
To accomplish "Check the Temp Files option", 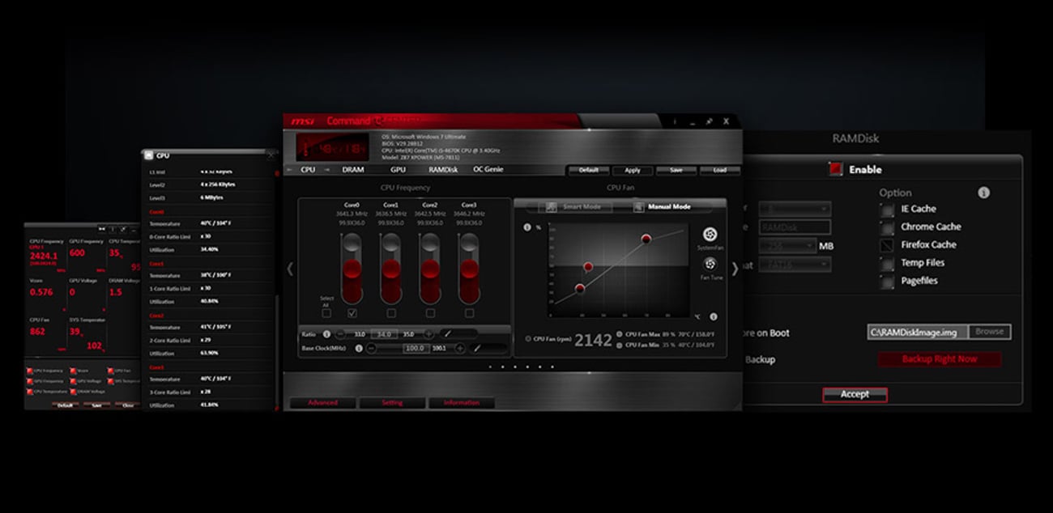I will click(x=887, y=263).
